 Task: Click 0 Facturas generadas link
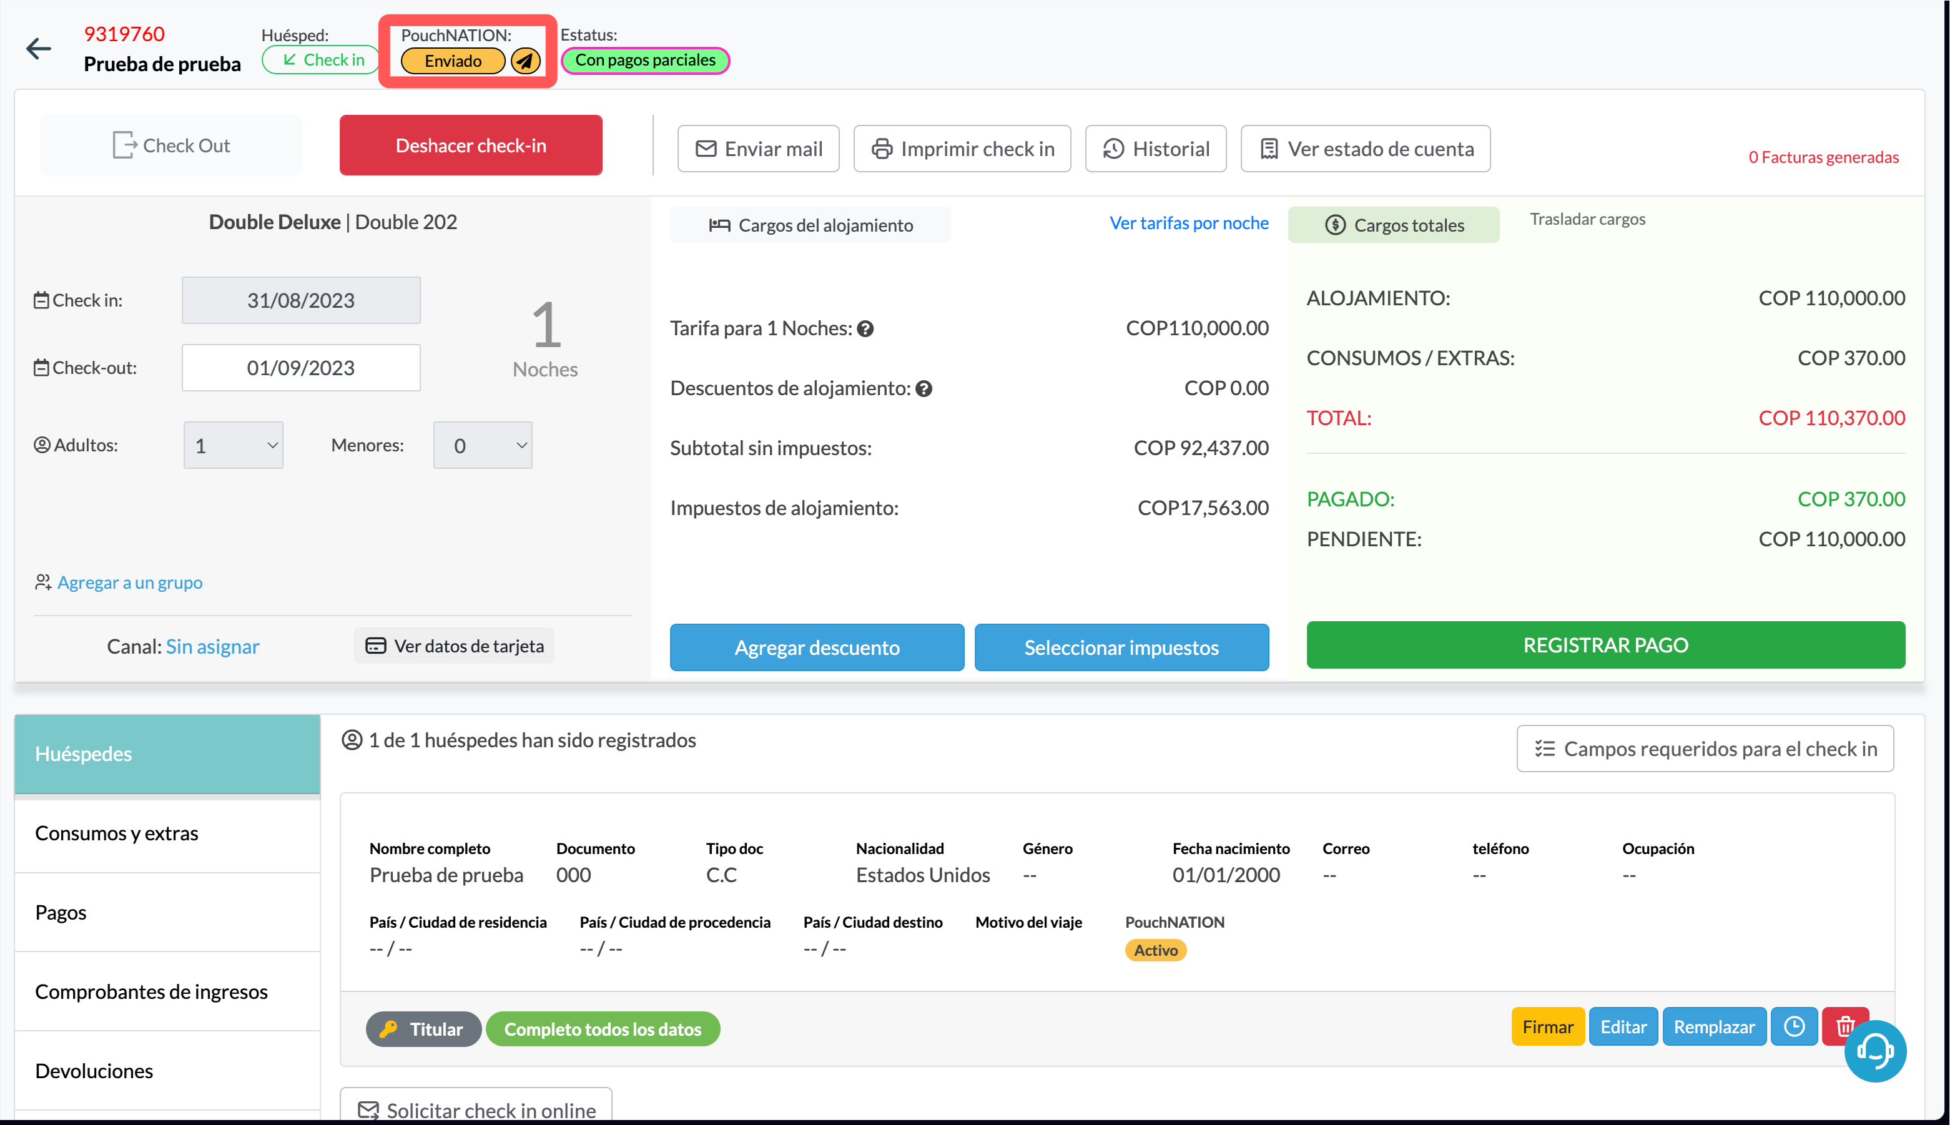(1823, 157)
